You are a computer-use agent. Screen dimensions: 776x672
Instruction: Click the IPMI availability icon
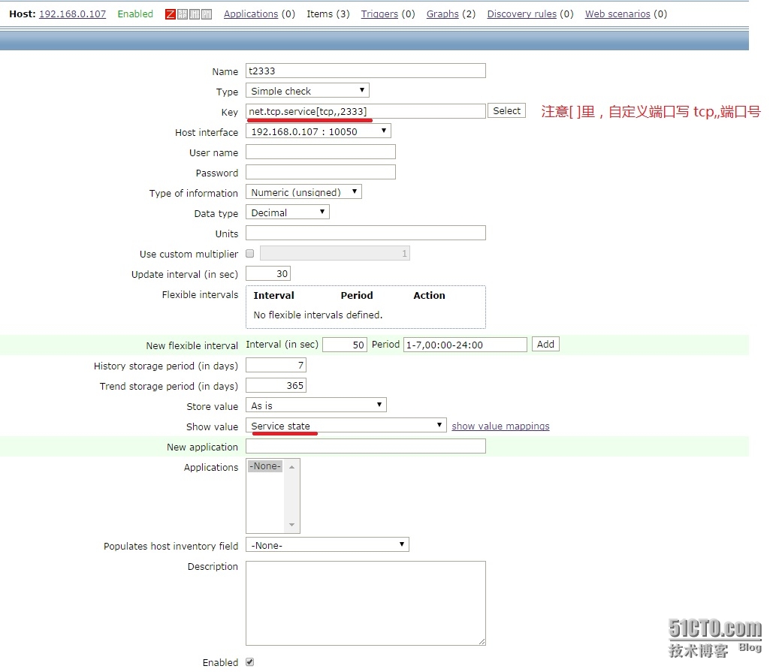(207, 14)
